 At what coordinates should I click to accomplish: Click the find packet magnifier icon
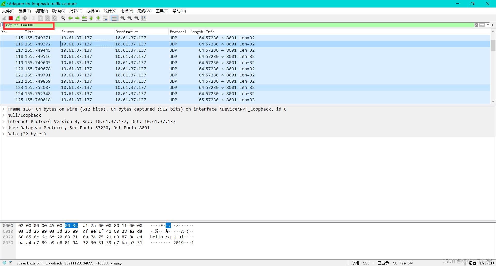point(63,18)
